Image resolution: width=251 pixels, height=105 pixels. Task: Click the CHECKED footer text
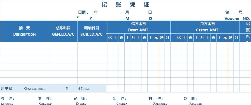click(45, 103)
